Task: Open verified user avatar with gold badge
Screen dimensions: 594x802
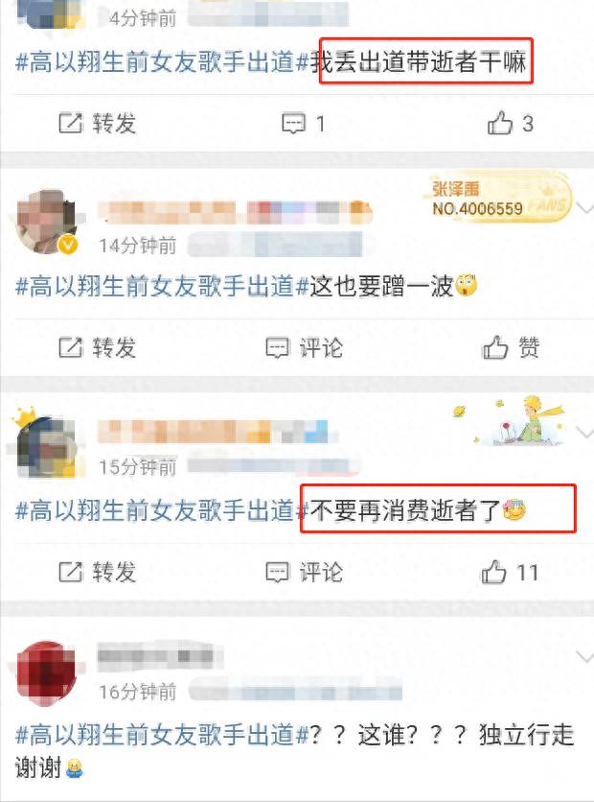Action: [x=47, y=222]
